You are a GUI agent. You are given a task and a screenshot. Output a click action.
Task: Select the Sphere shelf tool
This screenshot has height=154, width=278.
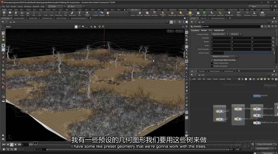click(10, 14)
